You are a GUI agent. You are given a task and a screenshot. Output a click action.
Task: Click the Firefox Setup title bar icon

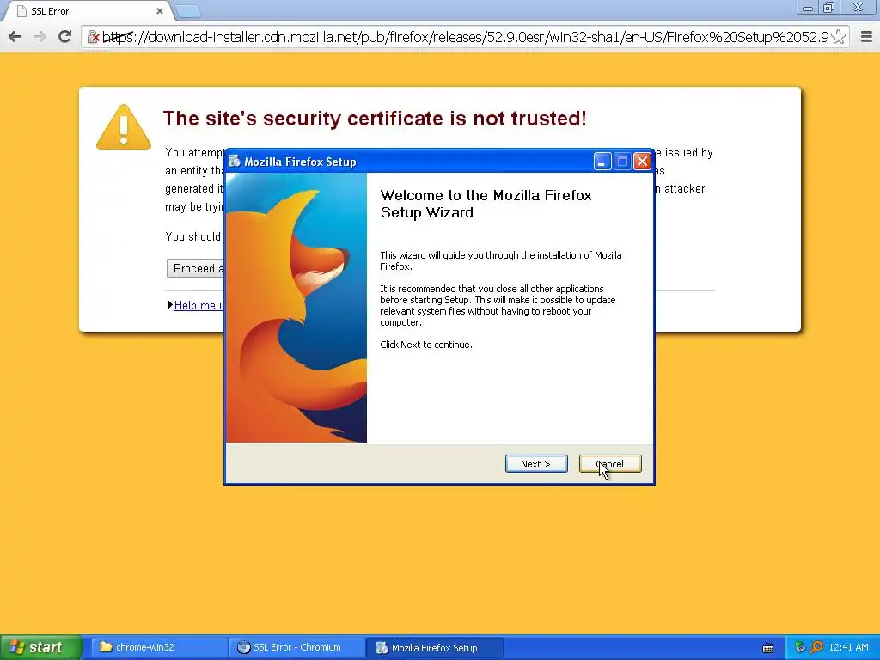[235, 162]
